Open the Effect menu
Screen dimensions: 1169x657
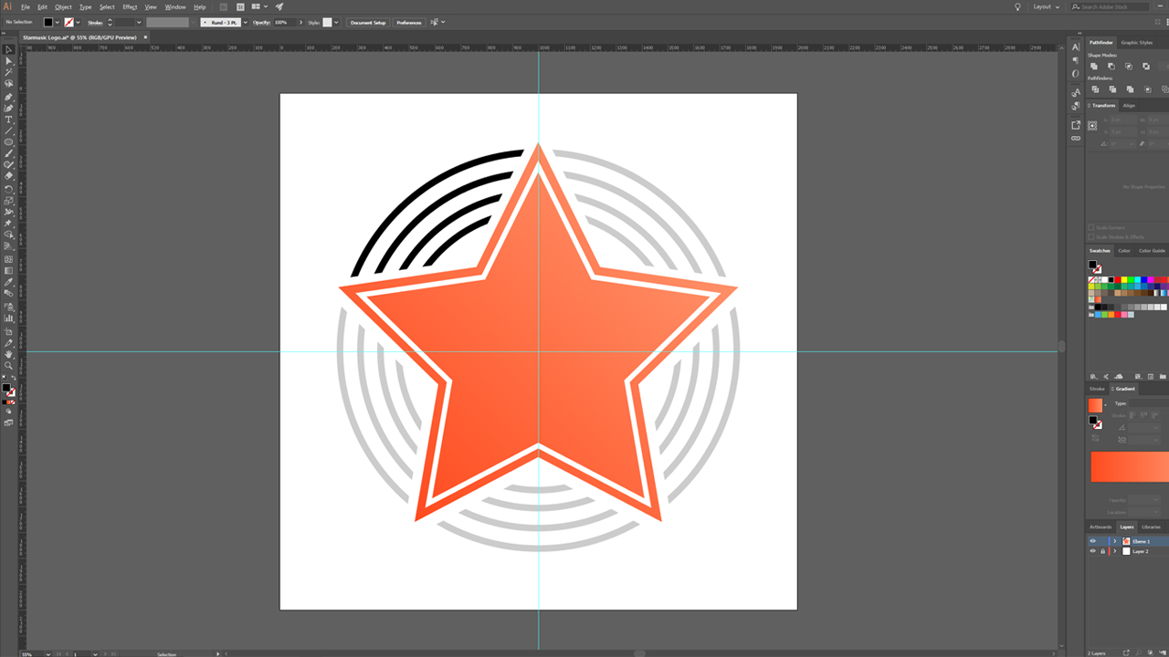click(130, 7)
